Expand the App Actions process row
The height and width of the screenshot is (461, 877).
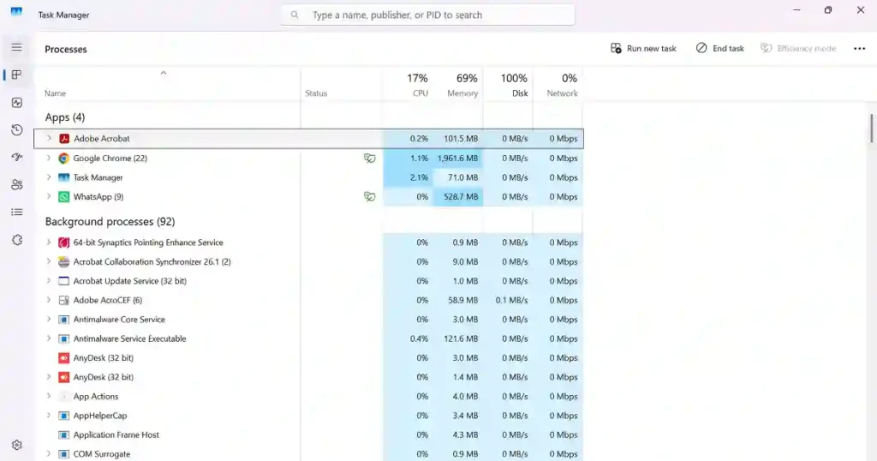pyautogui.click(x=49, y=396)
